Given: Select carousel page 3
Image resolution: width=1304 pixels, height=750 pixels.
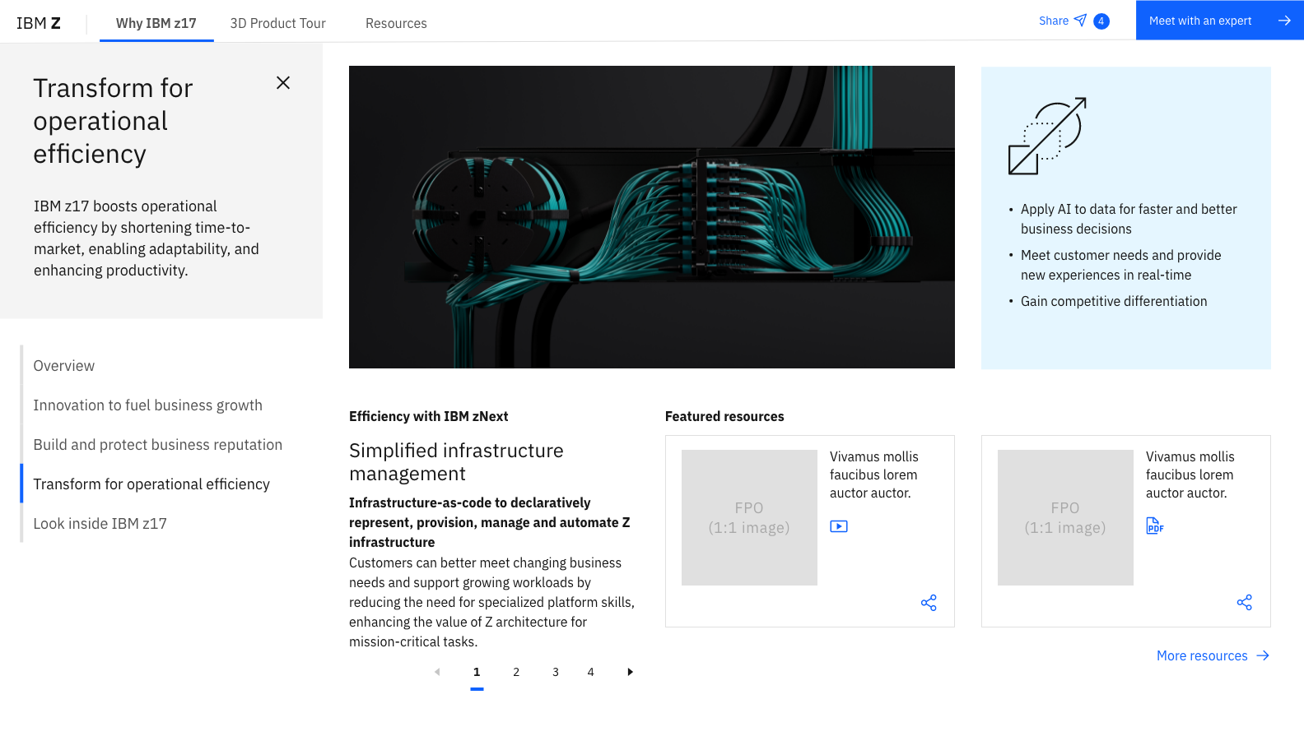Looking at the screenshot, I should coord(556,672).
